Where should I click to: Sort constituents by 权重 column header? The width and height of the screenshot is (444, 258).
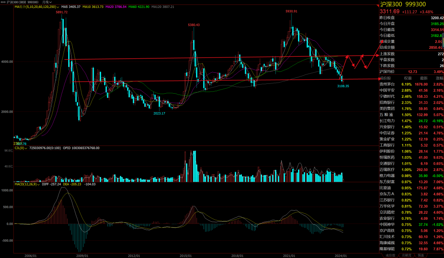(407, 78)
